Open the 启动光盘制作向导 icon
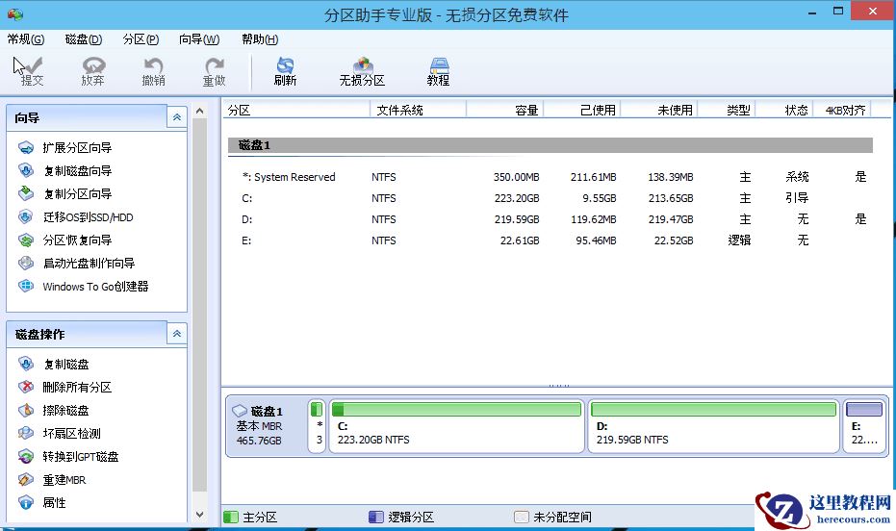 (x=26, y=264)
